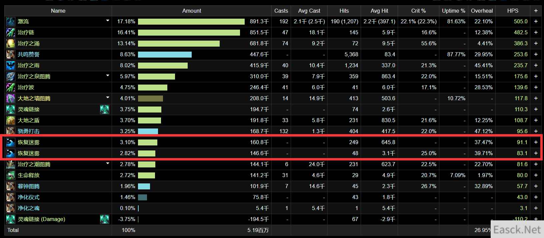
Task: Expand the 治疗之潮图腾 row dropdown arrow
Action: point(108,163)
